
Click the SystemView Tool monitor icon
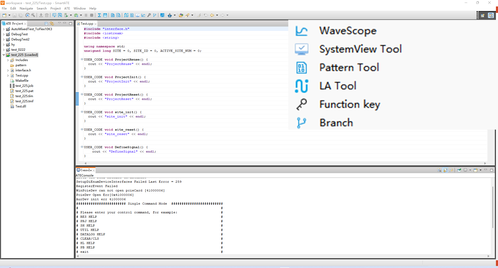pos(138,15)
